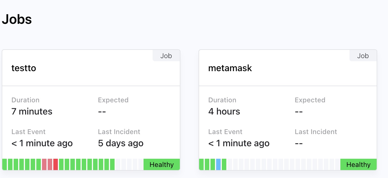Select metamask's 4 hours duration value
Image resolution: width=388 pixels, height=178 pixels.
[224, 111]
